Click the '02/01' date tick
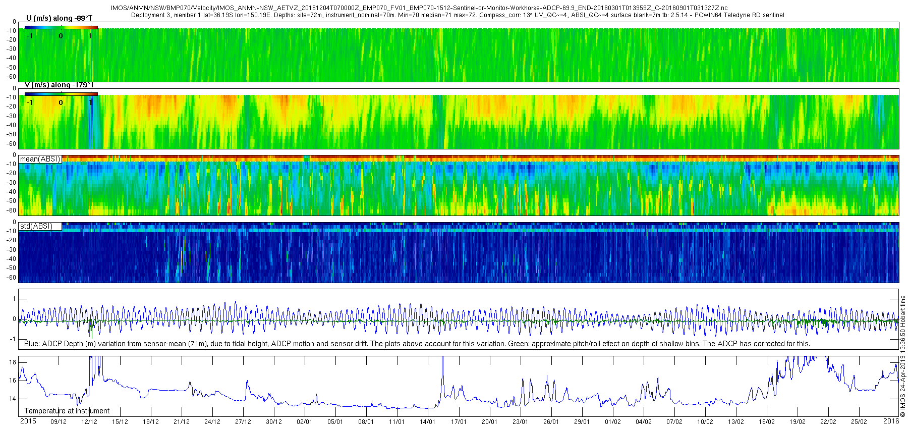The height and width of the screenshot is (429, 908). pyautogui.click(x=305, y=422)
